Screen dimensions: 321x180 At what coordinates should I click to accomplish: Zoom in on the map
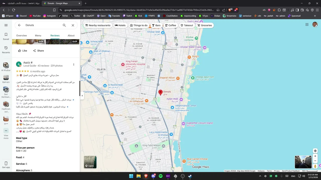tap(315, 156)
